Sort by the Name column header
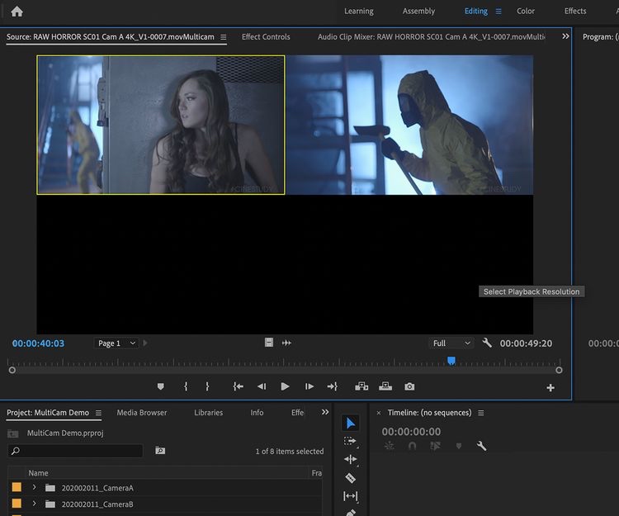This screenshot has height=516, width=619. tap(38, 473)
